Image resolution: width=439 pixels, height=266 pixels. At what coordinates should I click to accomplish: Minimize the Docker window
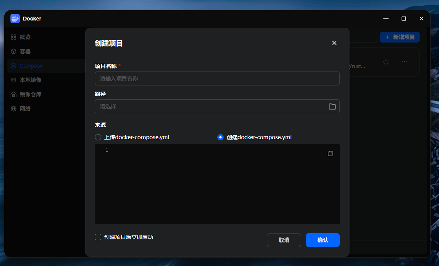[386, 19]
